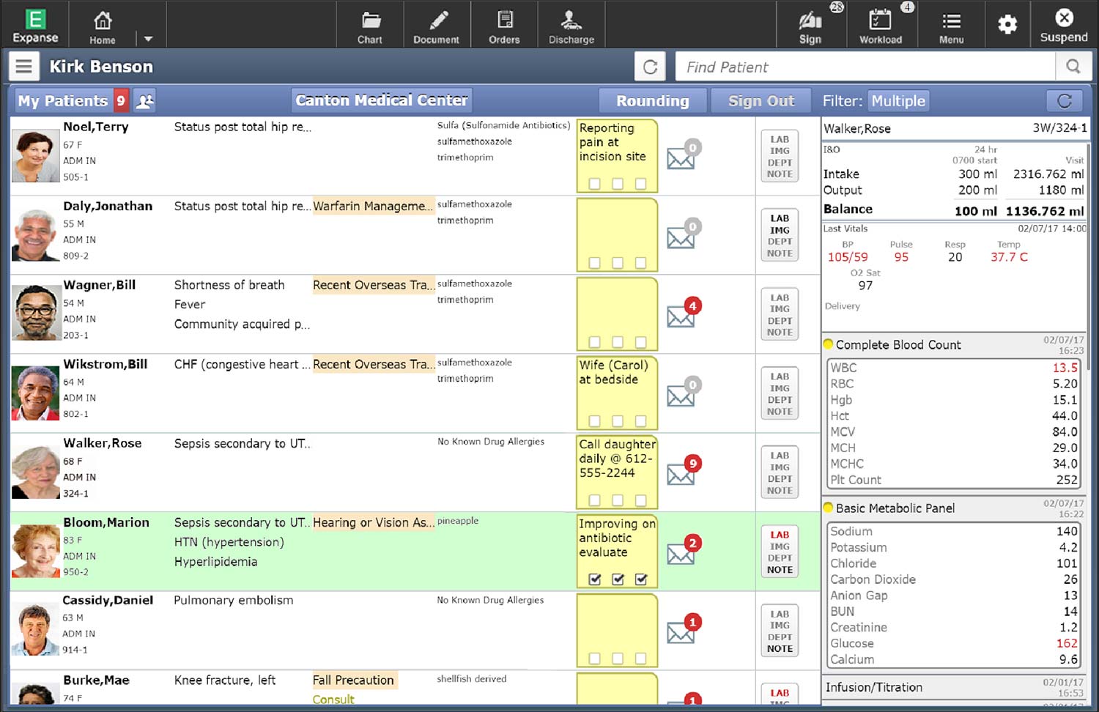This screenshot has width=1099, height=712.
Task: Select patient name Daly,Jonathan
Action: click(108, 206)
